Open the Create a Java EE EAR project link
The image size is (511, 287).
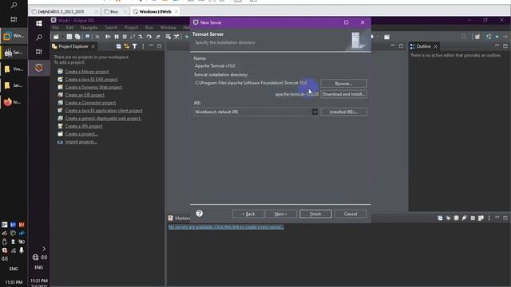tap(91, 80)
